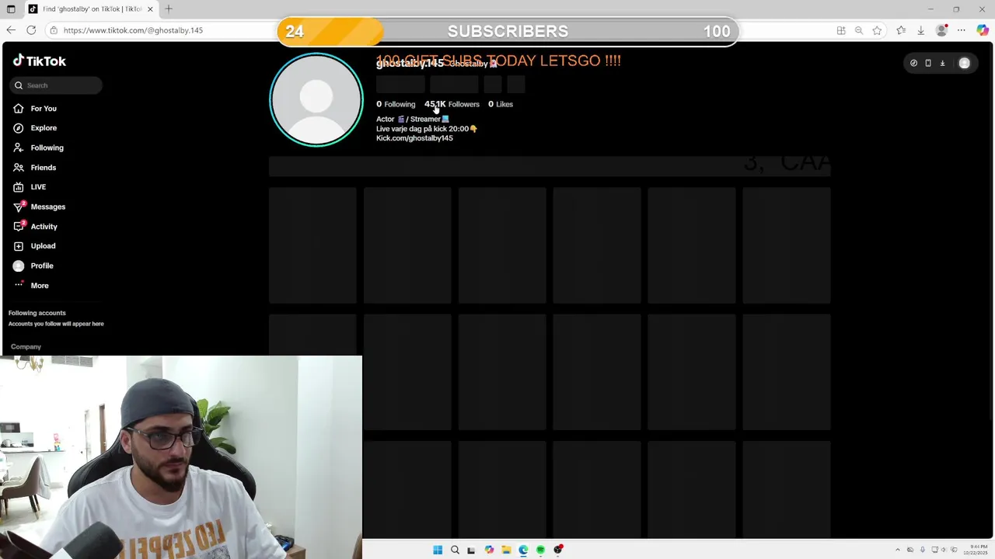Click the site info icon in the address bar
The height and width of the screenshot is (559, 995).
[x=53, y=30]
